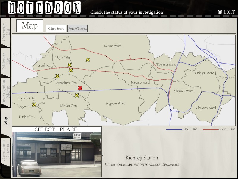Click the Nerima Ward label
The image size is (238, 179).
click(x=113, y=46)
